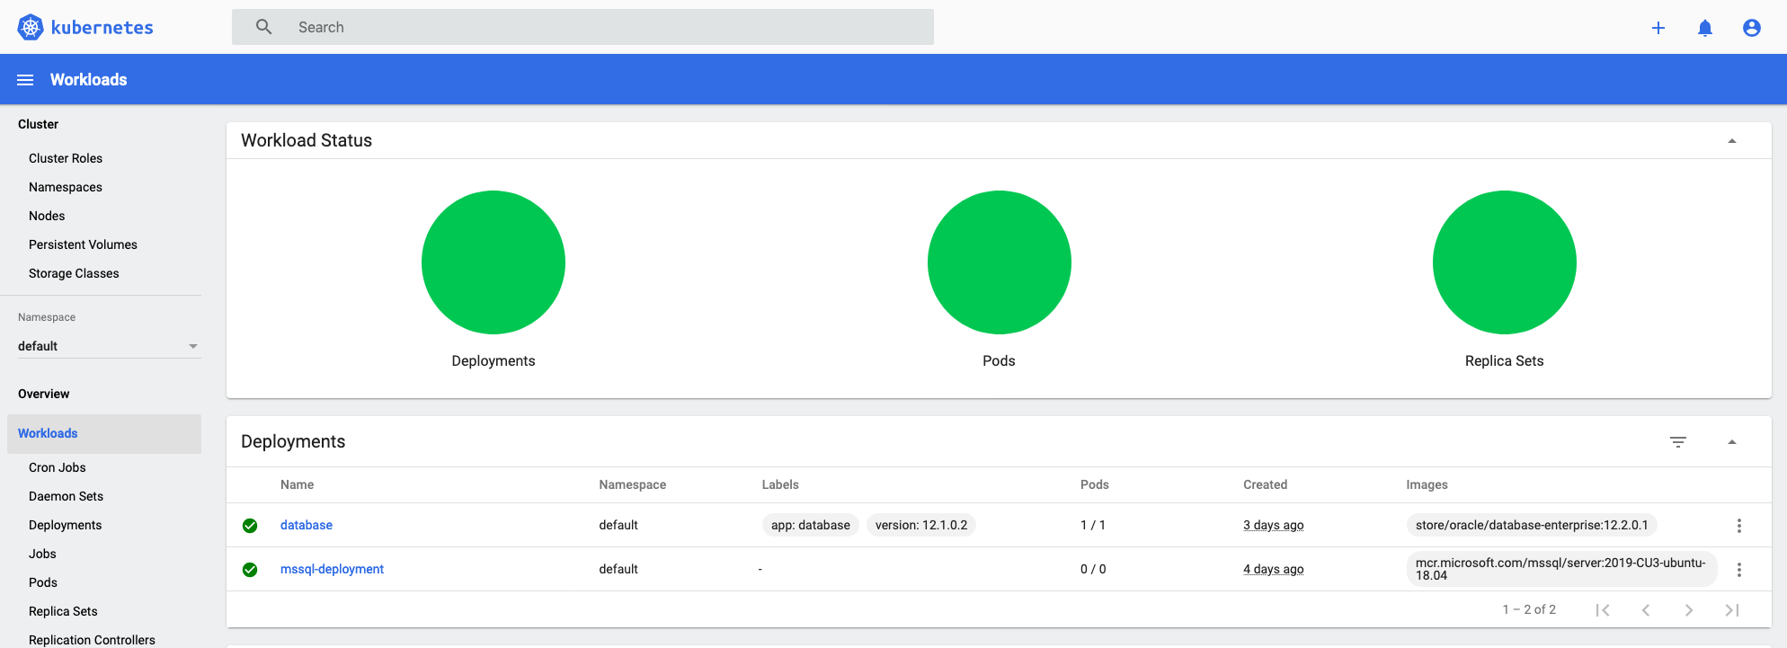This screenshot has width=1787, height=648.
Task: Click '4 days ago' created time
Action: (x=1274, y=569)
